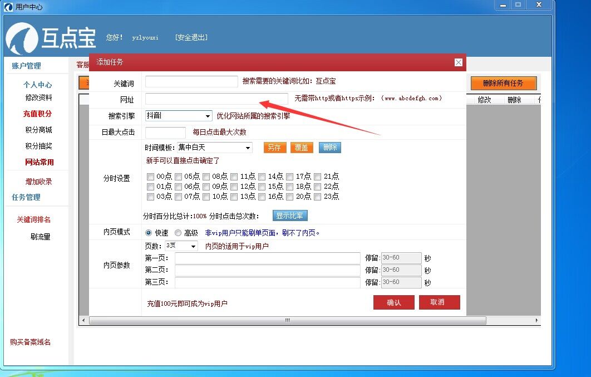591x377 pixels.
Task: Click the horizontal scrollbar's right arrow
Action: (x=537, y=321)
